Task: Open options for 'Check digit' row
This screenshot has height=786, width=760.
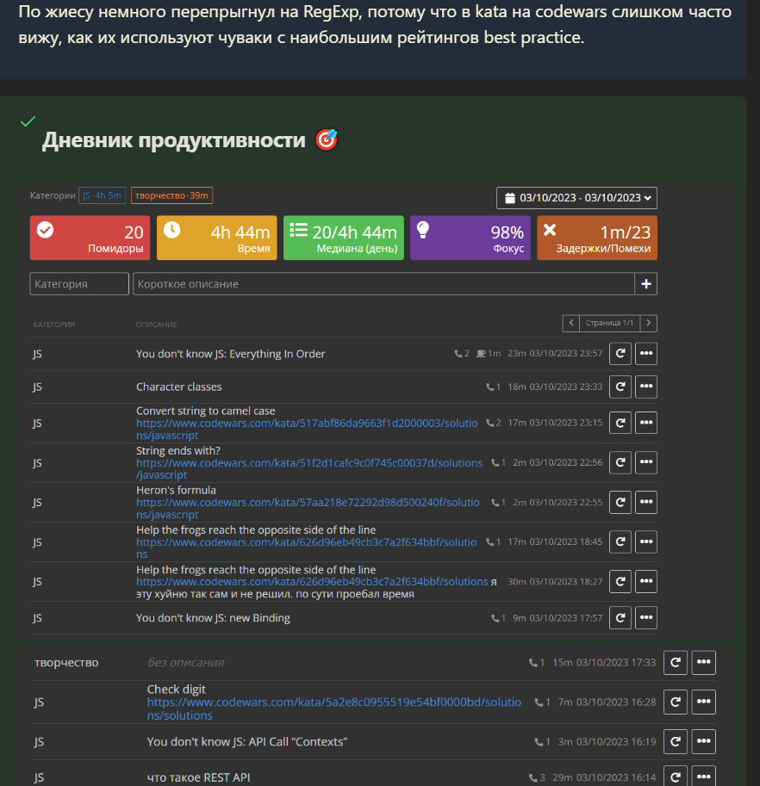Action: point(704,702)
